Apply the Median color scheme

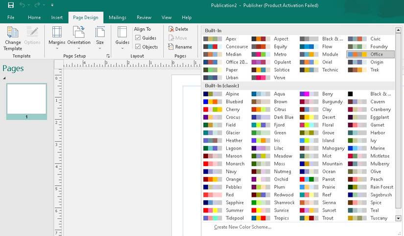[224, 54]
